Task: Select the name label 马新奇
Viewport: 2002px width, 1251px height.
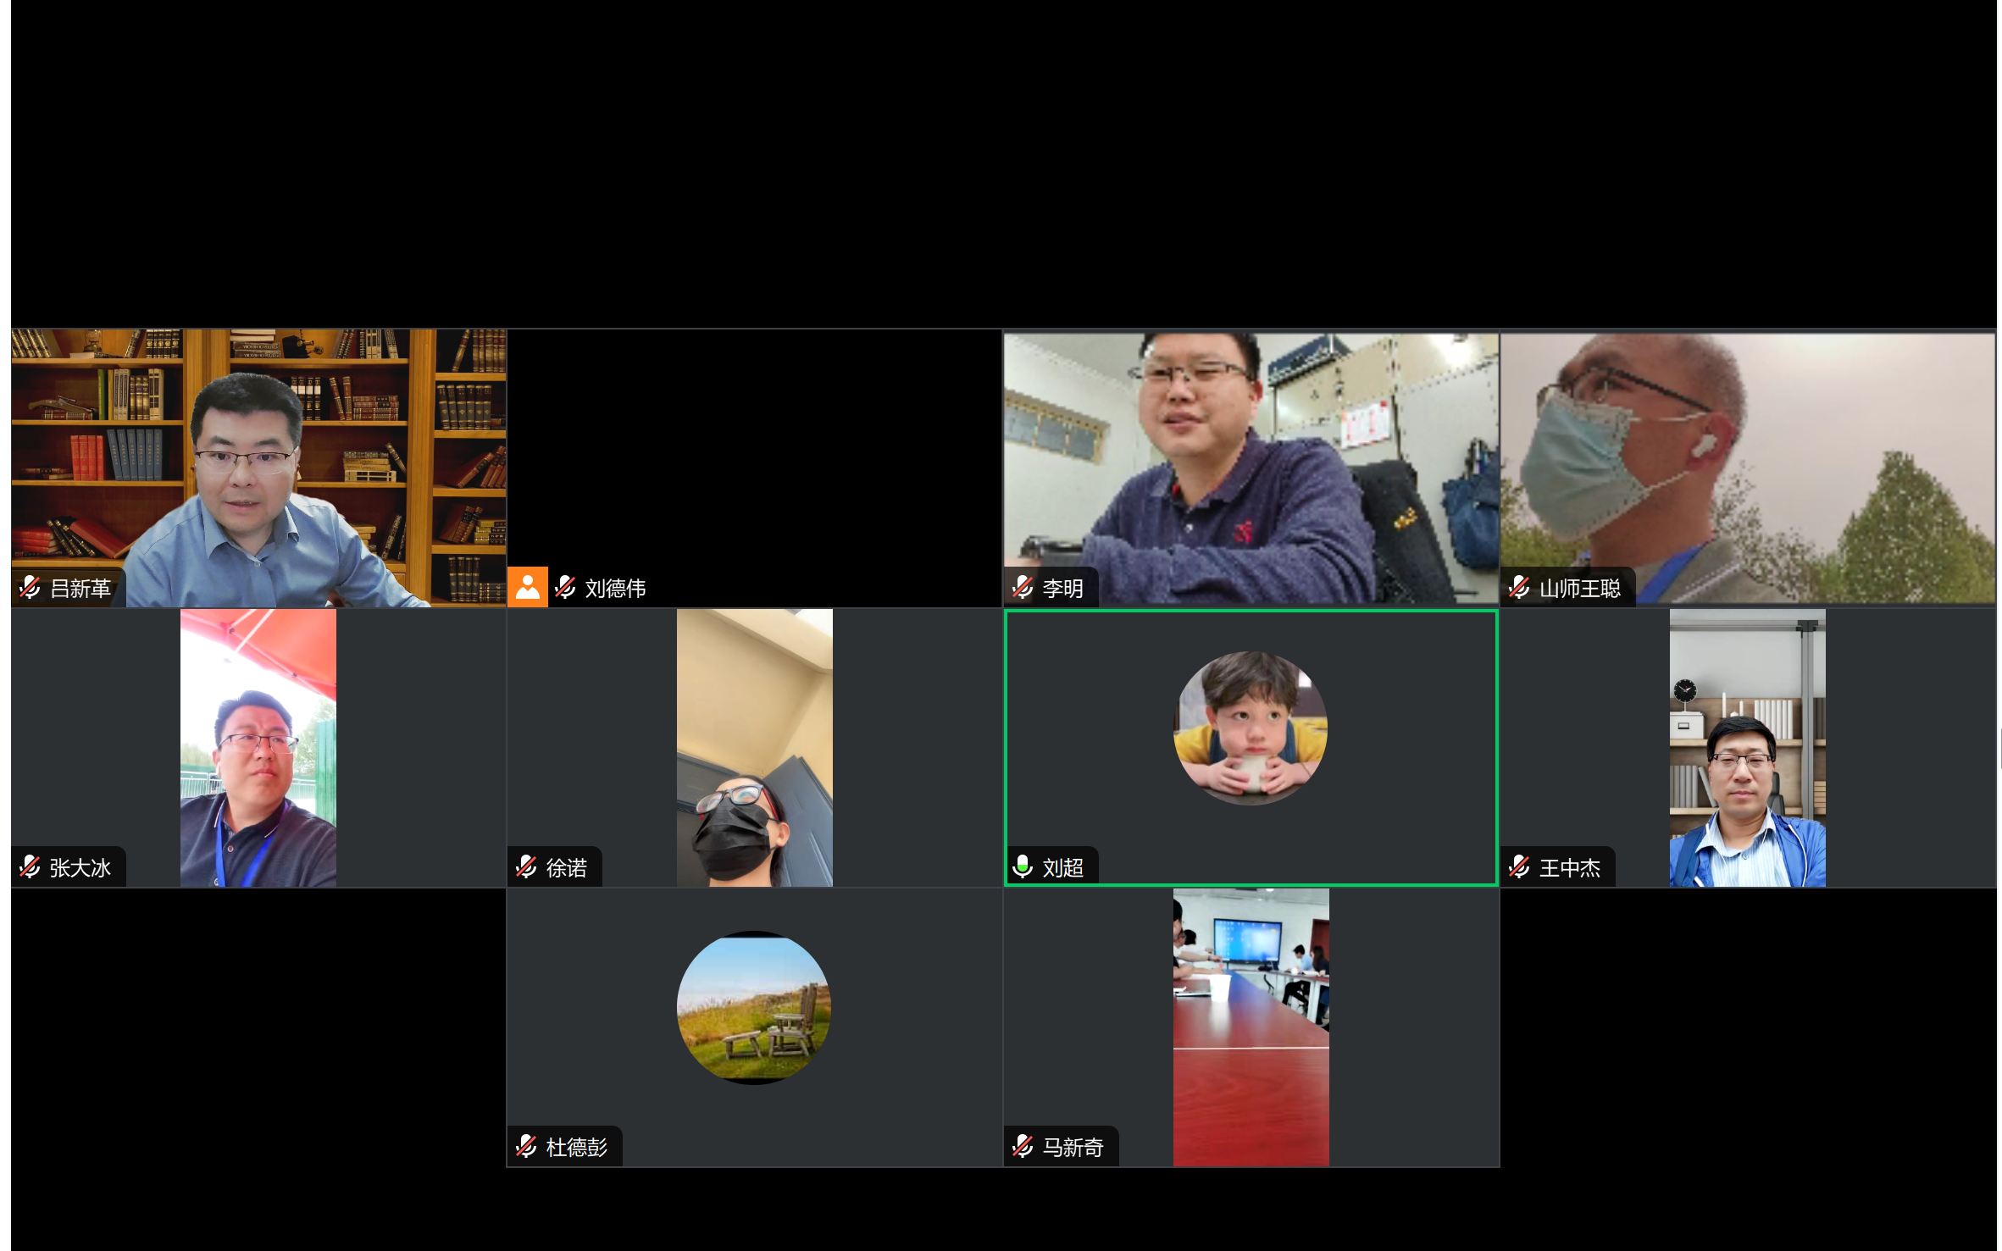Action: [x=1073, y=1147]
